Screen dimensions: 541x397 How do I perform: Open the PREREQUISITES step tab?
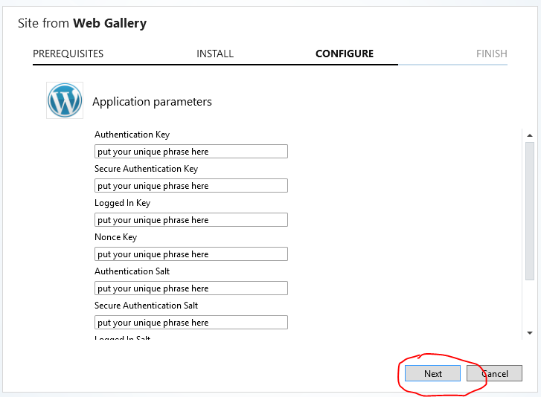coord(68,54)
